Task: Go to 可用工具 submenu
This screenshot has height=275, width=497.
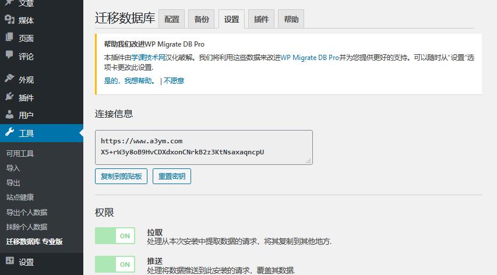Action: tap(20, 154)
